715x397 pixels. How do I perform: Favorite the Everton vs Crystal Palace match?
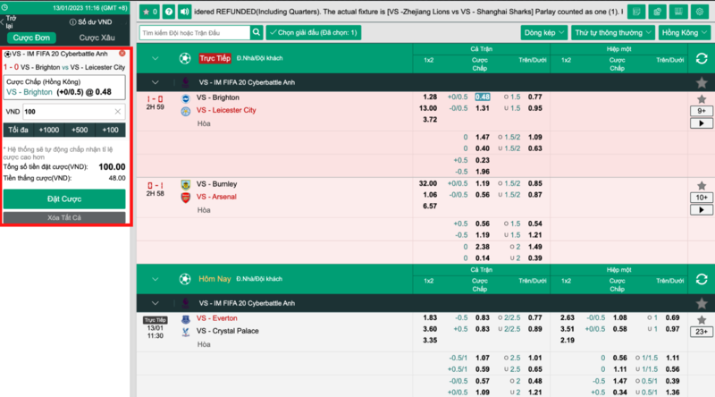click(x=702, y=320)
